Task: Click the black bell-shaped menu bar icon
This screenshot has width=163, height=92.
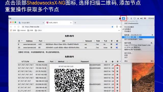Action: point(120,18)
